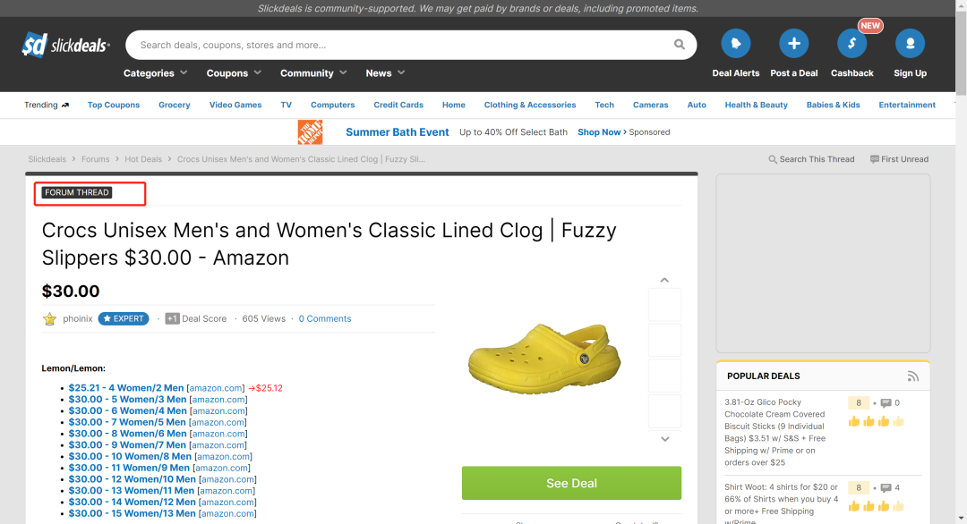Click the Post a Deal plus icon
The width and height of the screenshot is (967, 524).
coord(793,44)
